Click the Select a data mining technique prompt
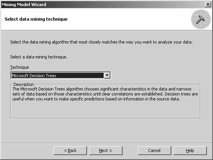The height and width of the screenshot is (160, 213). click(39, 57)
